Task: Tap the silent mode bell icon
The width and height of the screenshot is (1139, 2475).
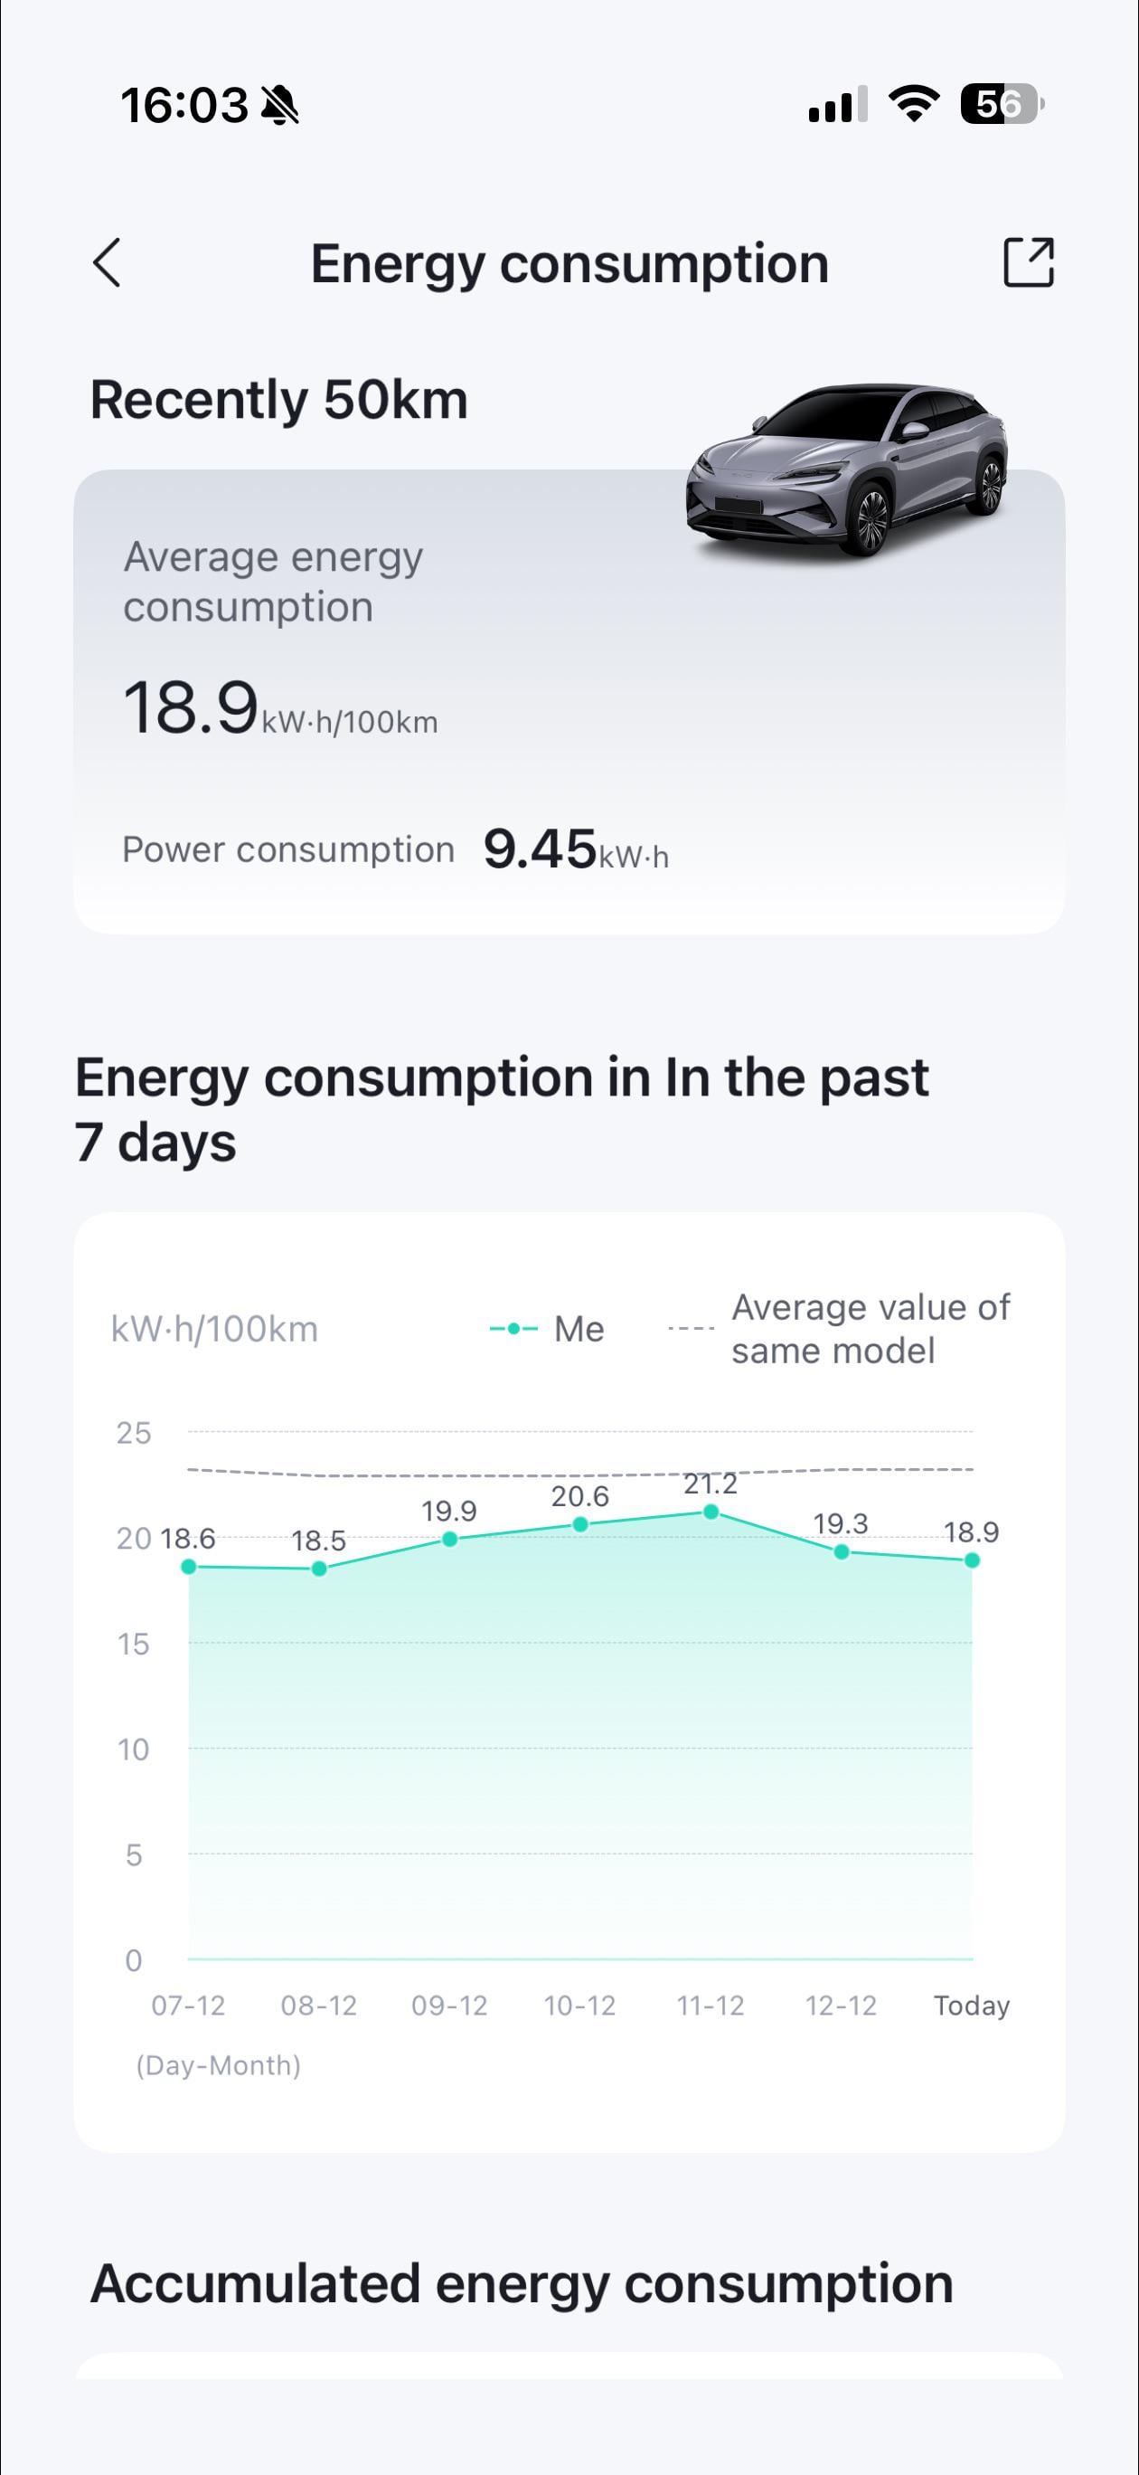Action: tap(280, 105)
